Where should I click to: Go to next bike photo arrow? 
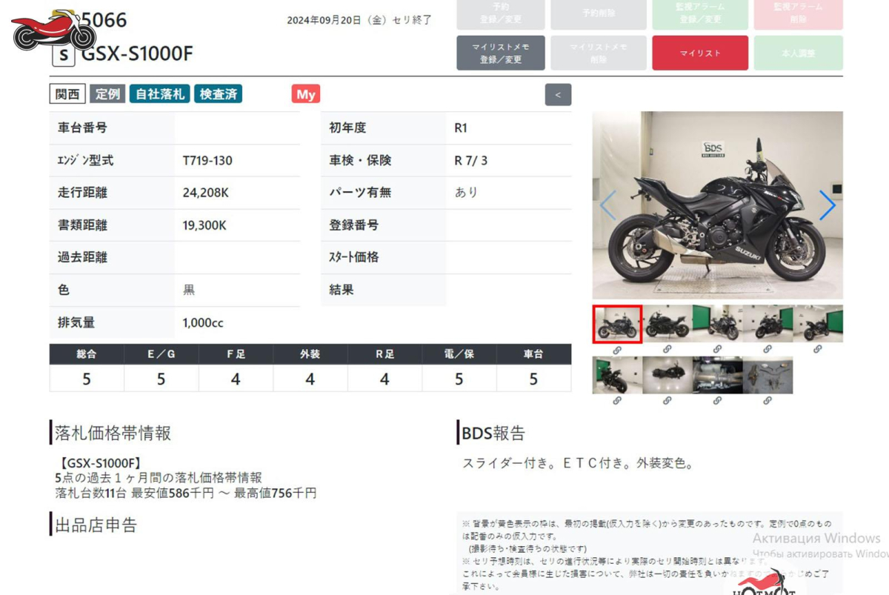pos(827,205)
